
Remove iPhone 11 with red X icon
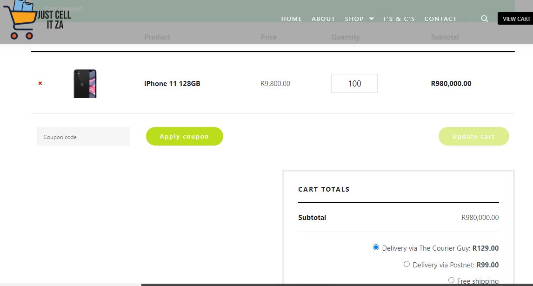[40, 83]
